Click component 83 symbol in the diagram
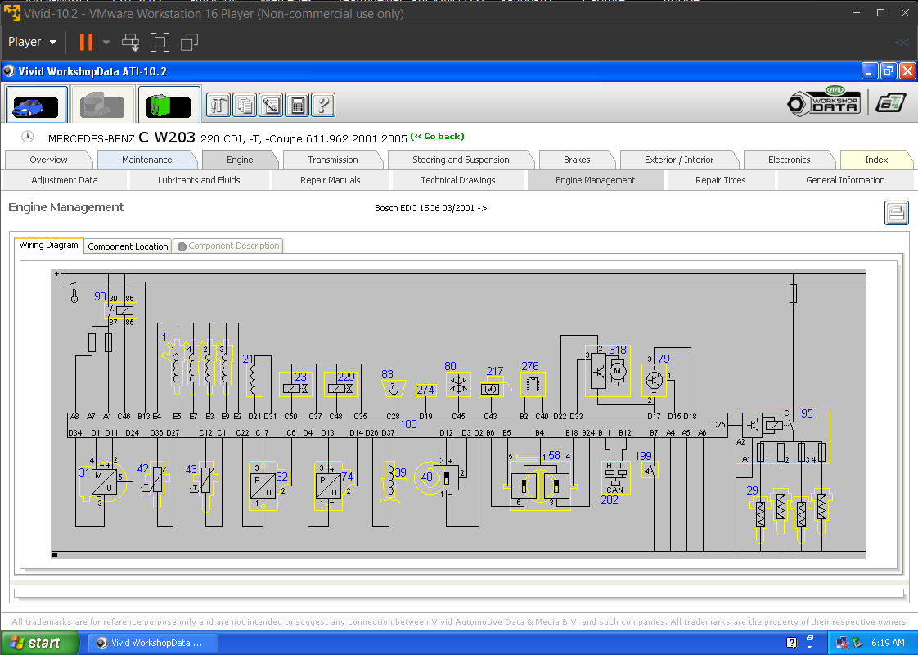The width and height of the screenshot is (918, 655). coord(394,388)
